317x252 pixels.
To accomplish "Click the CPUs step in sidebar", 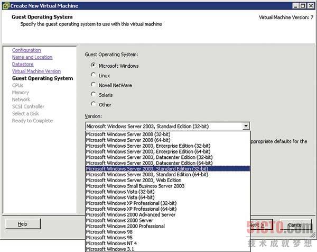I will pyautogui.click(x=17, y=85).
